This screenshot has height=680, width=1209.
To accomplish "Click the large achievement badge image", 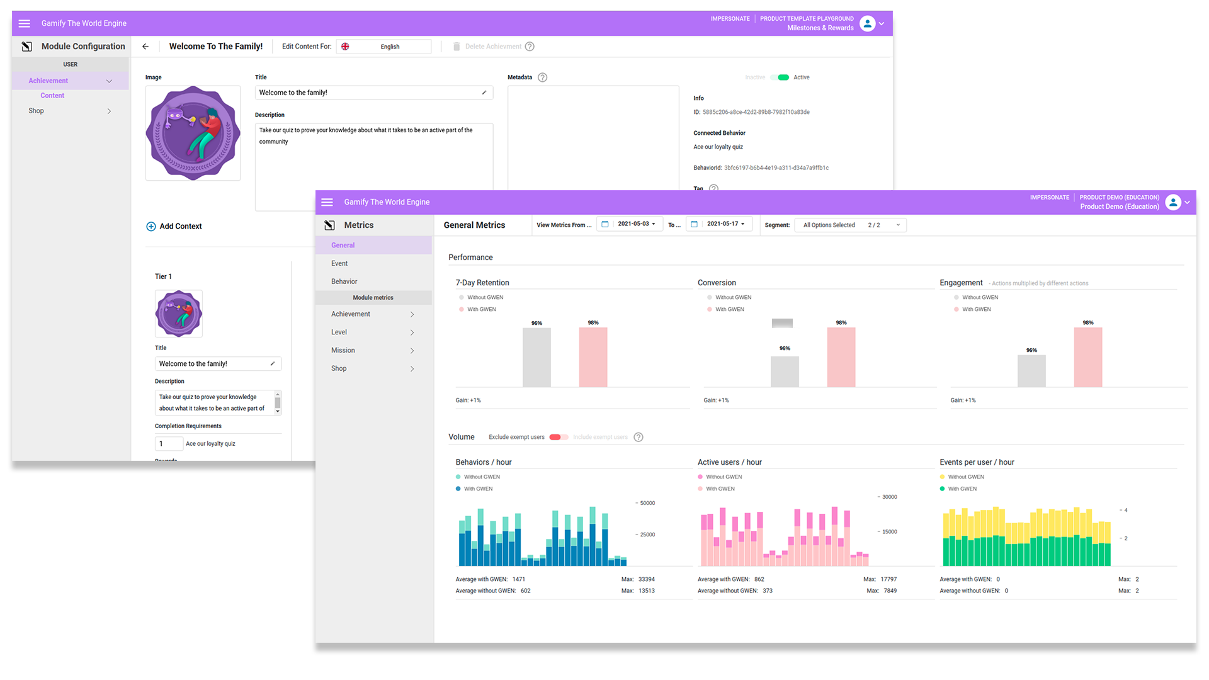I will [193, 133].
